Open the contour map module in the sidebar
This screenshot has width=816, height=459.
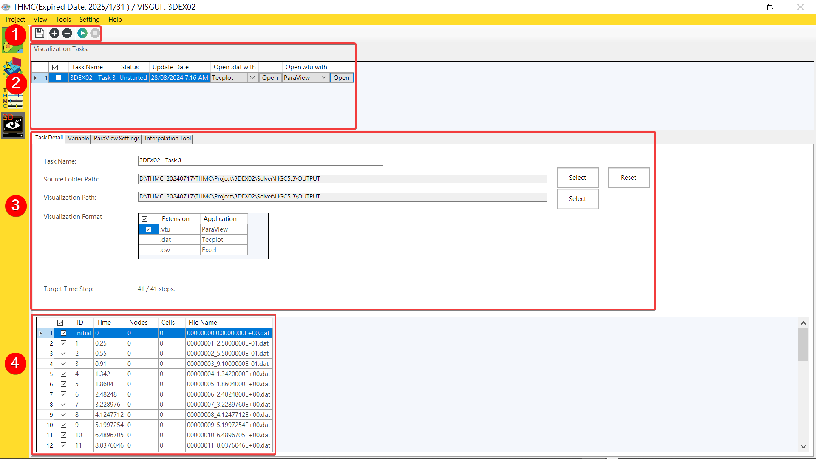pyautogui.click(x=12, y=40)
